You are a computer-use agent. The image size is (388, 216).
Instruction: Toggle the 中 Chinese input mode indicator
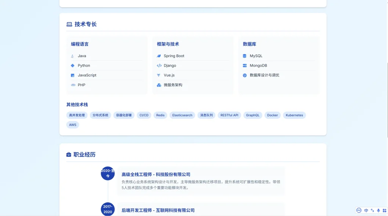(x=366, y=210)
